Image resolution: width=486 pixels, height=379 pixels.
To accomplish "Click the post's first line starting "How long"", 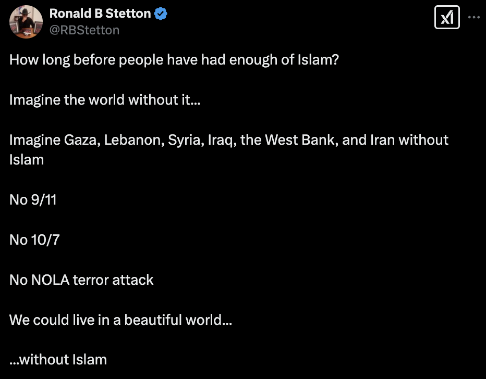I will pyautogui.click(x=174, y=59).
